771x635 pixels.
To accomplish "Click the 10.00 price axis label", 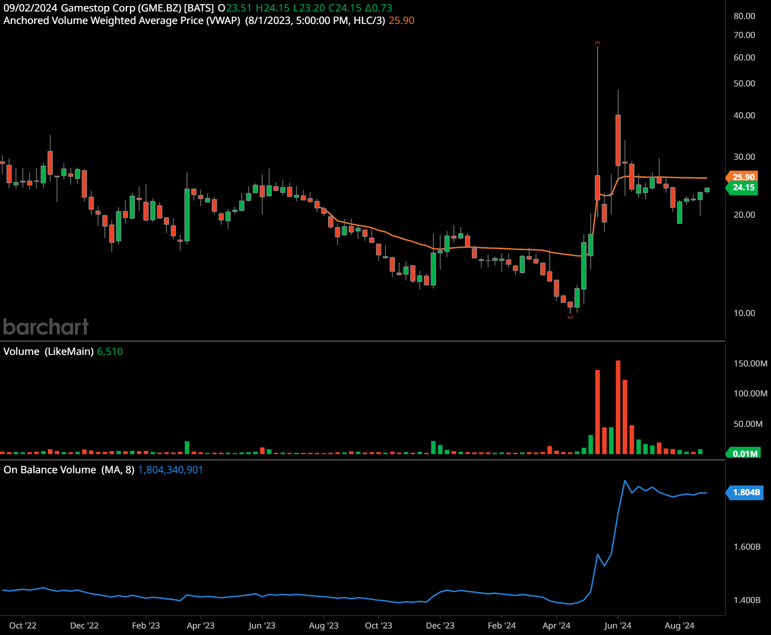I will pos(744,313).
